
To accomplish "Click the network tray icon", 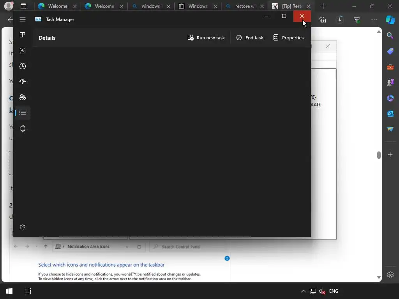I will tap(313, 291).
